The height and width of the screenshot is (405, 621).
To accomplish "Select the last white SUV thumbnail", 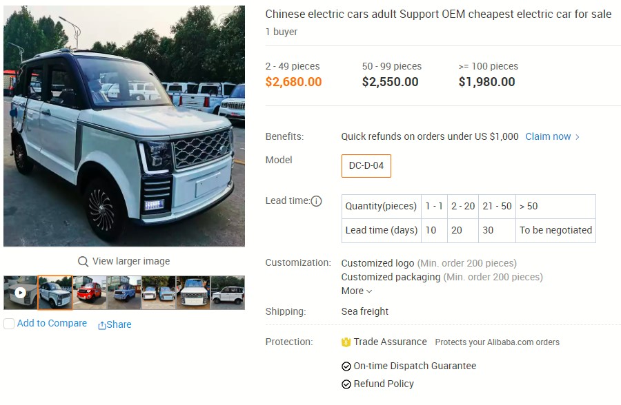I will (227, 293).
